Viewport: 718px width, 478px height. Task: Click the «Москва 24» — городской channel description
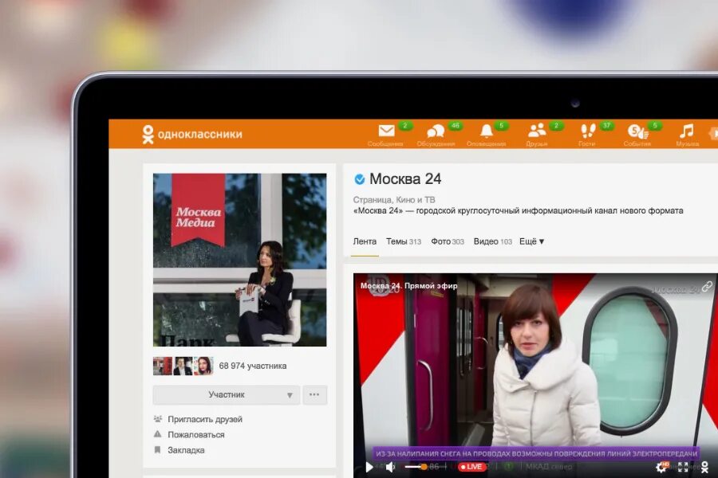(x=518, y=211)
